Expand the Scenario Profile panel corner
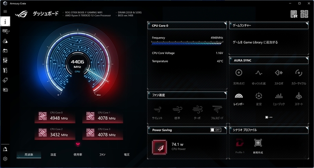Screen dimensions: 314x168 [307, 128]
